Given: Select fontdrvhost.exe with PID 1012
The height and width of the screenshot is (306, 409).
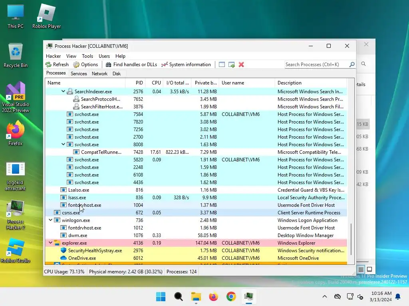Looking at the screenshot, I should point(196,228).
